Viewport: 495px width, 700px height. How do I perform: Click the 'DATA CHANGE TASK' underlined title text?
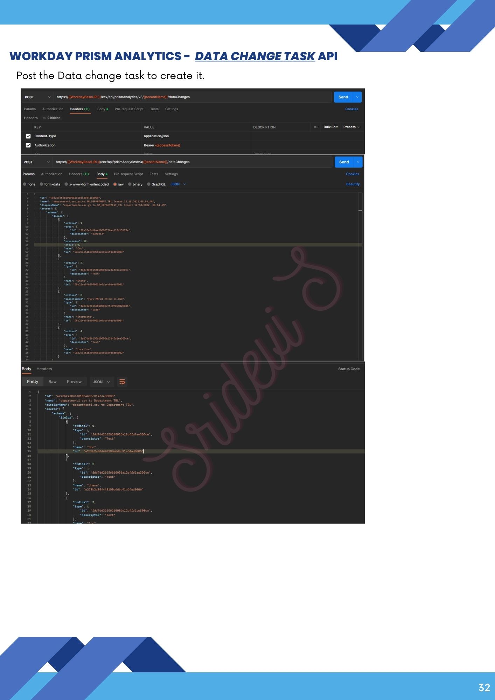pos(255,56)
